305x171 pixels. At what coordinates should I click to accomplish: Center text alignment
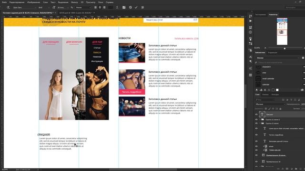coord(100,8)
